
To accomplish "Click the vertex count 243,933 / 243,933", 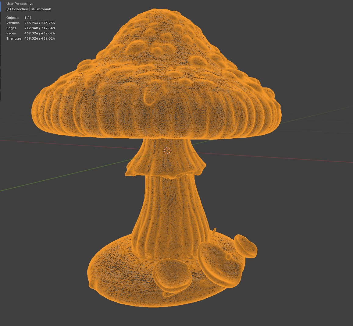I will 40,23.
